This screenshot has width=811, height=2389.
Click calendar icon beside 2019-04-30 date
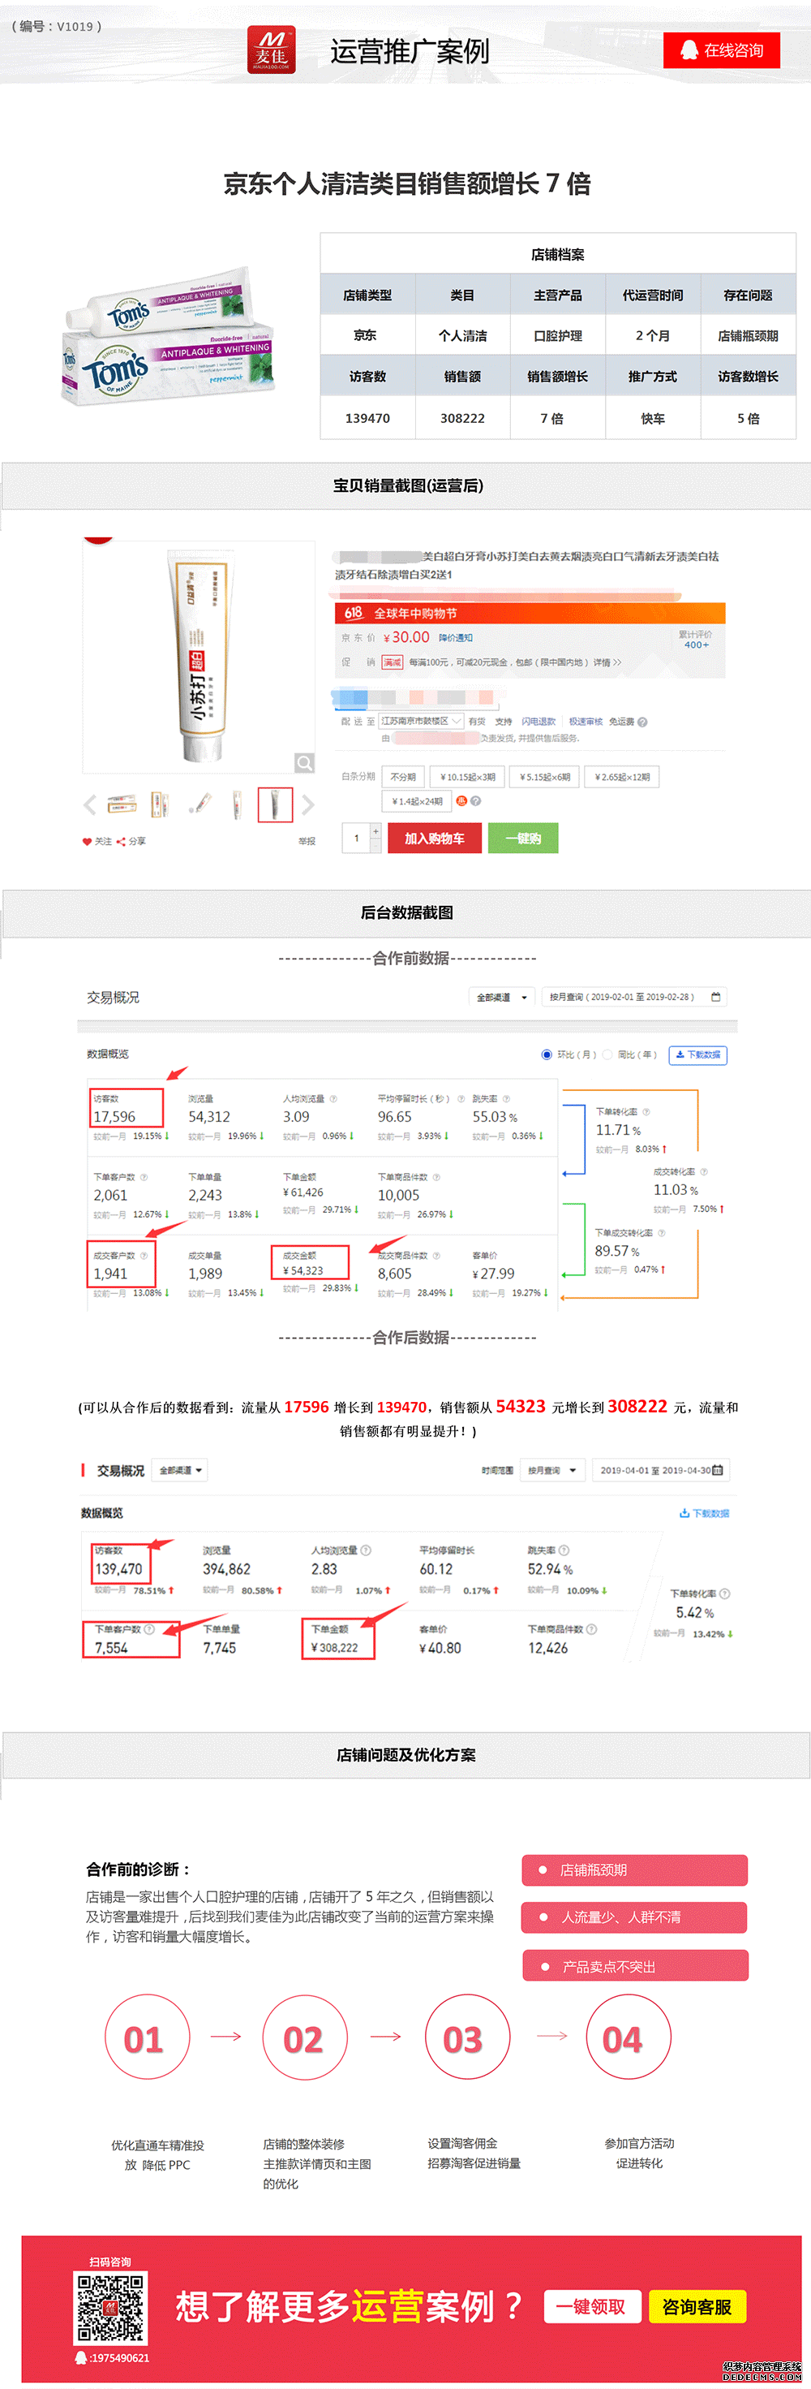[719, 1470]
